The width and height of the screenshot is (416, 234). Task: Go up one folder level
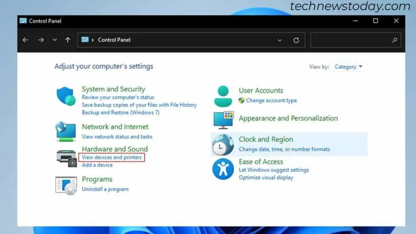point(68,40)
